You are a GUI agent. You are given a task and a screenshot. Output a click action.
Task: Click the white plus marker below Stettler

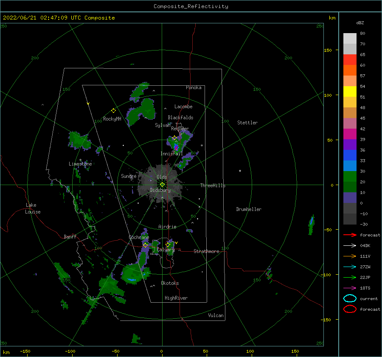240,171
